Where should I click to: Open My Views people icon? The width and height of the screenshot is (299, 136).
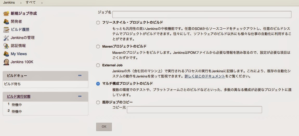pos(6,54)
